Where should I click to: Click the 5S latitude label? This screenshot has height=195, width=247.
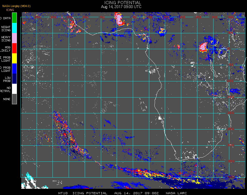(231, 65)
